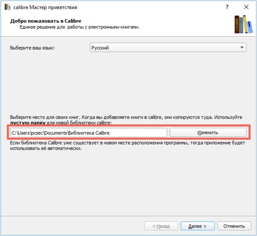Click the calibre books icon in title bar
Viewport: 257px width, 236px height.
coord(8,7)
